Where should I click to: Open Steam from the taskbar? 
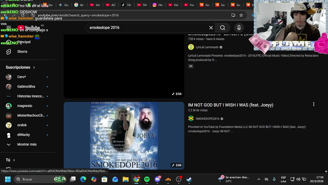pyautogui.click(x=189, y=179)
